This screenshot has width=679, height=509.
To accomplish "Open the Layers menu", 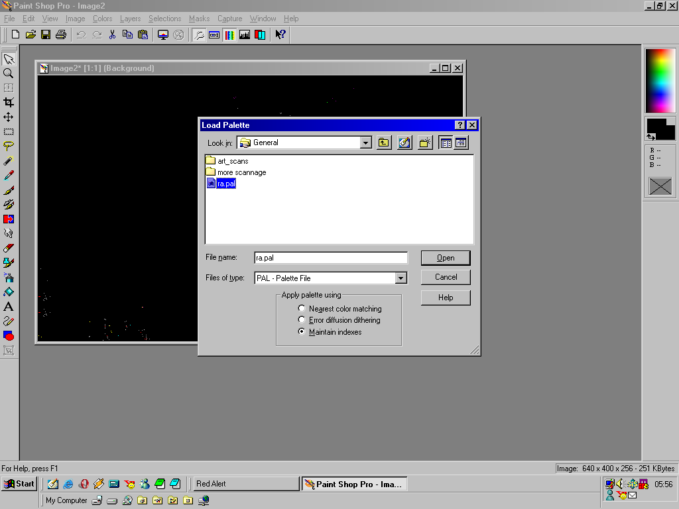I will pos(130,19).
